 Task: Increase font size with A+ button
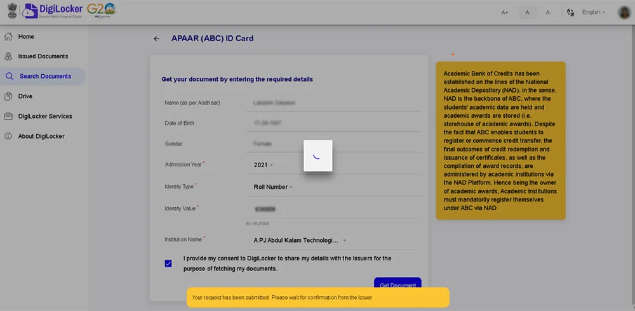point(505,13)
